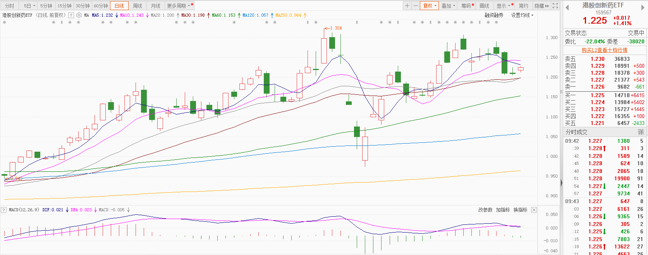The height and width of the screenshot is (255, 648).
Task: Click 买五 price 1.221
Action: tap(597, 123)
